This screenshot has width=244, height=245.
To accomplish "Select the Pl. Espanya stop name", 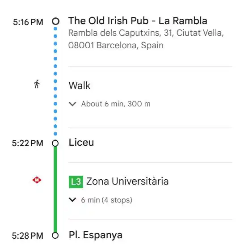I will (96, 235).
